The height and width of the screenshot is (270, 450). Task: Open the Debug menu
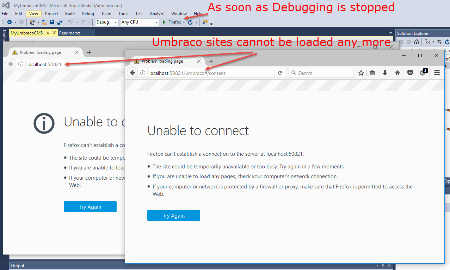(x=88, y=14)
